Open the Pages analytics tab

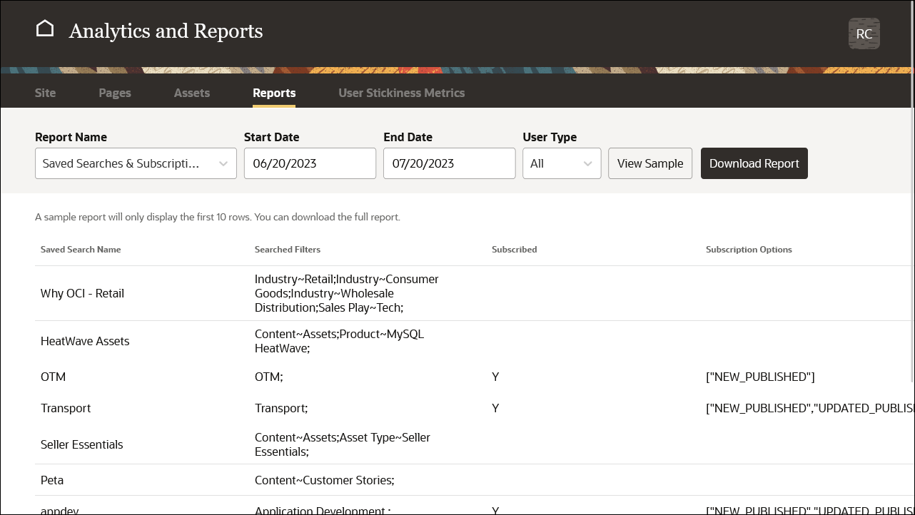tap(114, 93)
